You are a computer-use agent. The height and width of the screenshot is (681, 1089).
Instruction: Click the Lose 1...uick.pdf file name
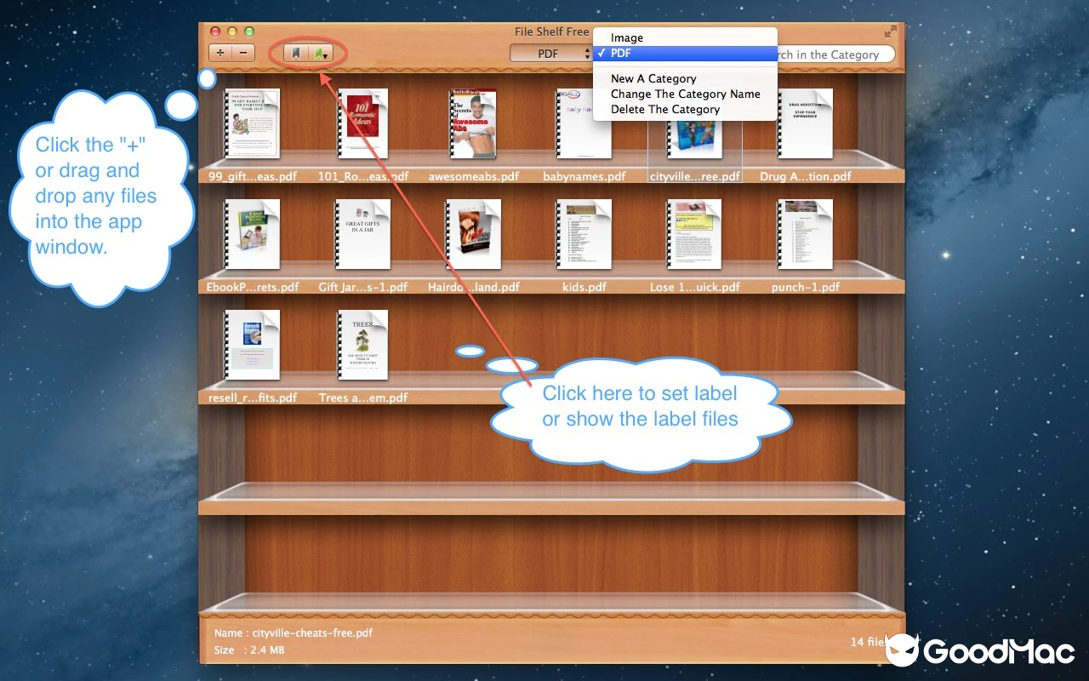pos(695,287)
